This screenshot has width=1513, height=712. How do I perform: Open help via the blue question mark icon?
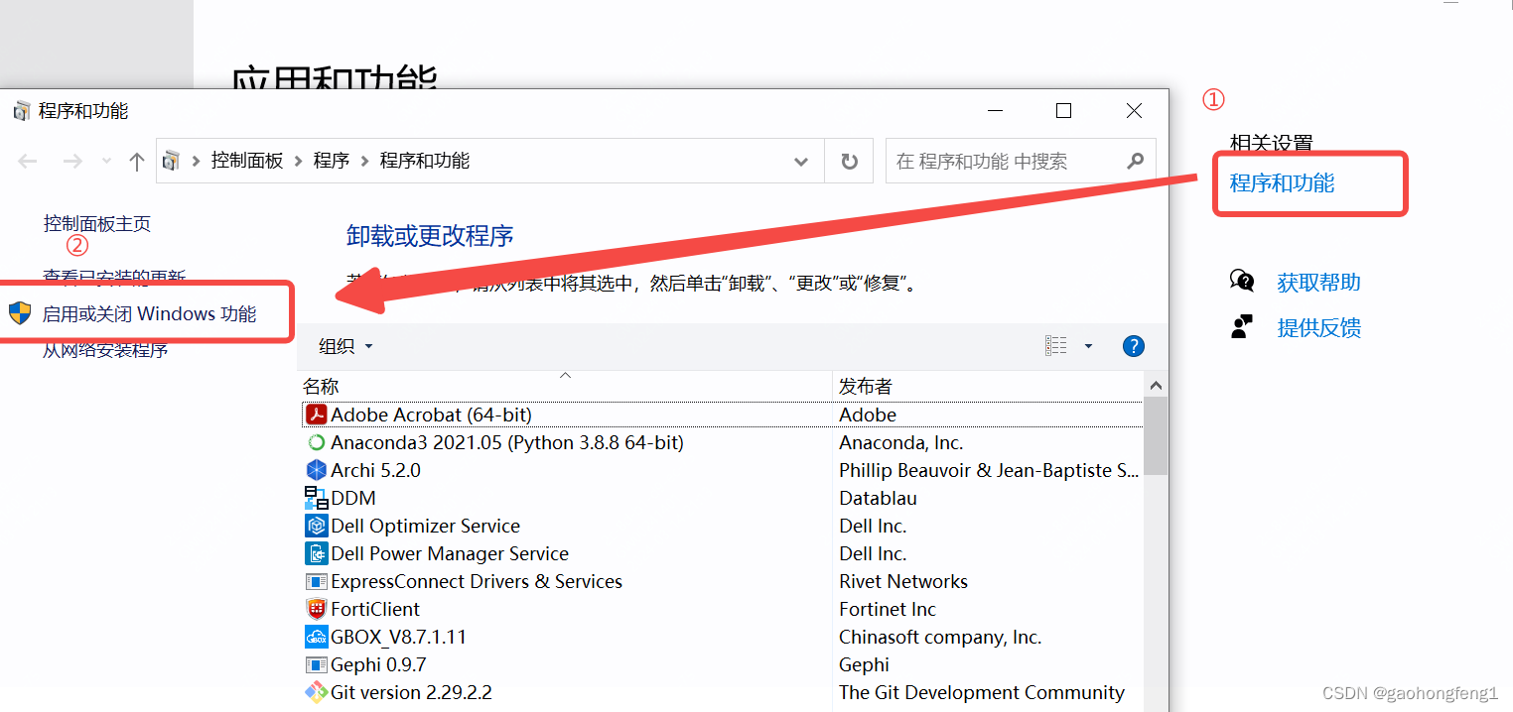pyautogui.click(x=1133, y=345)
